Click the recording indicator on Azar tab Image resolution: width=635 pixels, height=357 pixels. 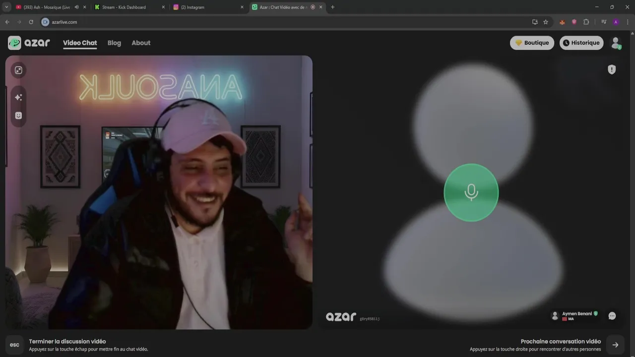pyautogui.click(x=313, y=7)
